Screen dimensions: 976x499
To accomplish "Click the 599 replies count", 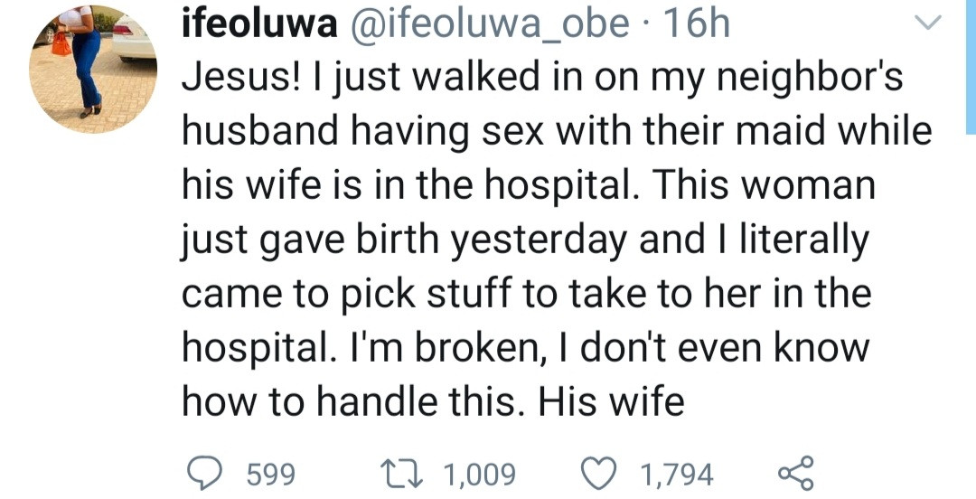I will coord(269,475).
